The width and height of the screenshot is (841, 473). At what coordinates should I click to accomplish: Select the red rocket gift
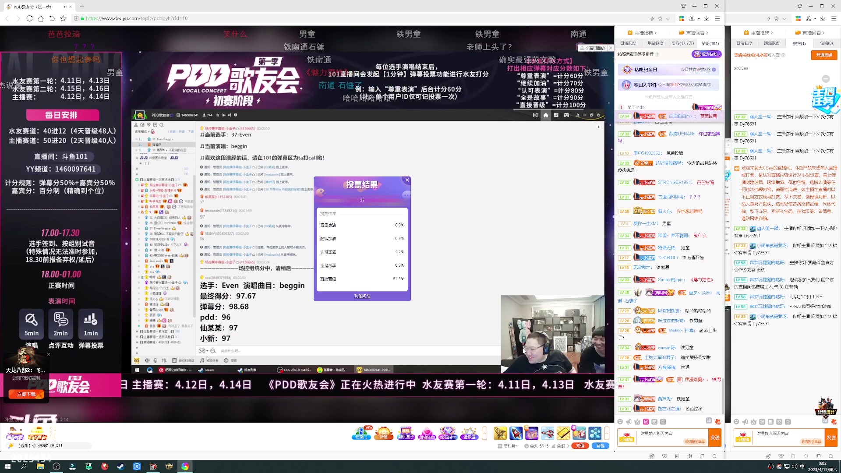516,433
